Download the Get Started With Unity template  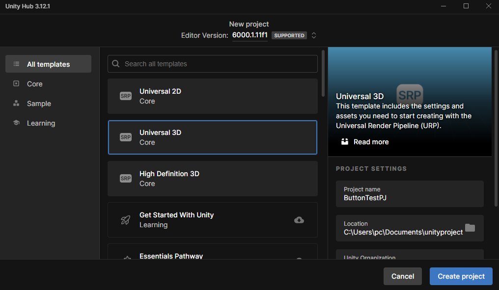[x=299, y=220]
